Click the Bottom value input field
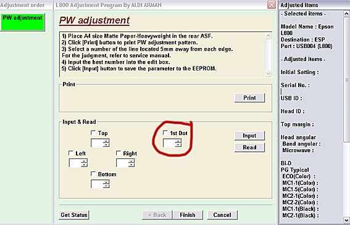 point(97,184)
